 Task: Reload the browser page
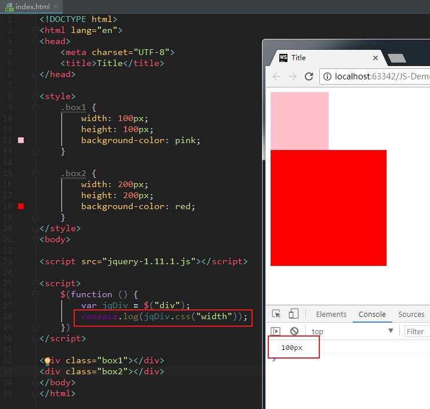[309, 76]
